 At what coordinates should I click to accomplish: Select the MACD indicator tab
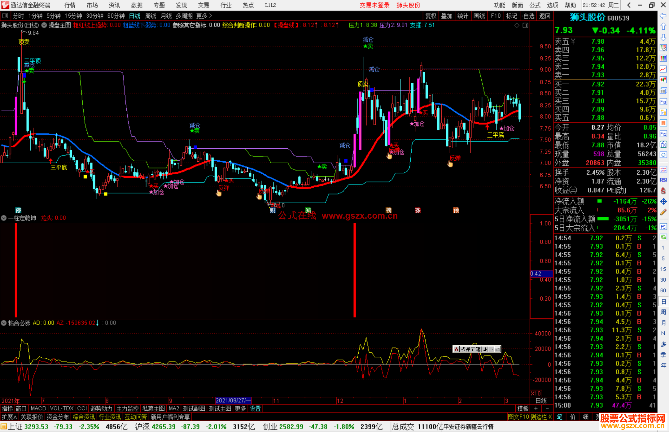coord(38,408)
